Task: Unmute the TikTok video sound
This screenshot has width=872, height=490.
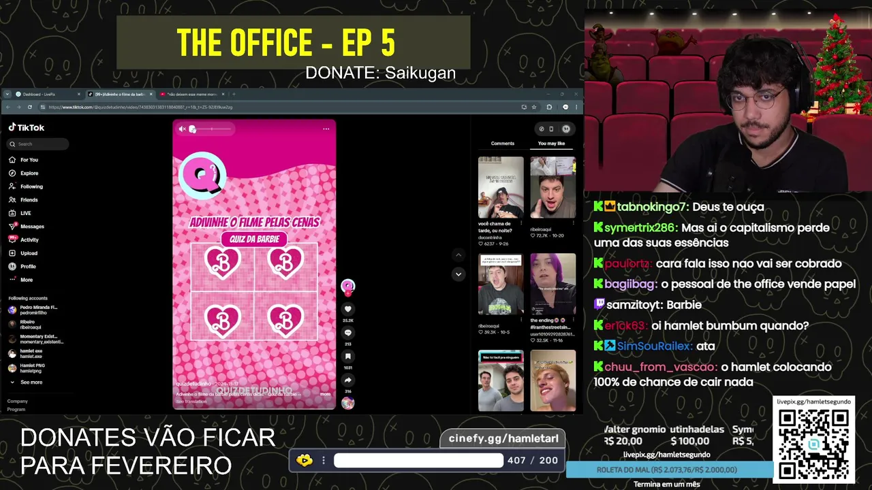Action: tap(182, 129)
